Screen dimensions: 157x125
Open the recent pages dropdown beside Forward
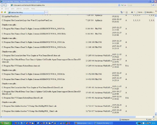click(8, 5)
